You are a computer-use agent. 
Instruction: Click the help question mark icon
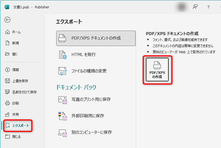coord(208,7)
